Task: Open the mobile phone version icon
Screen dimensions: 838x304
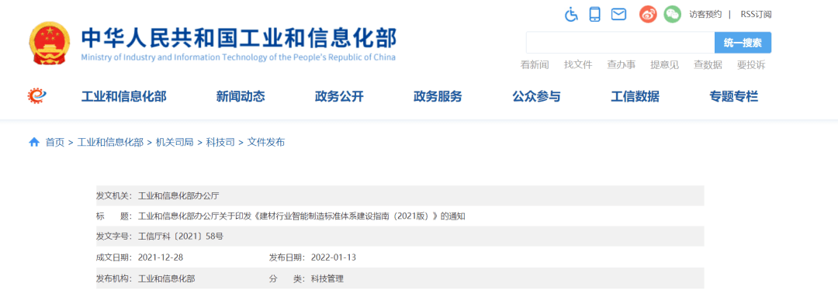Action: click(x=595, y=15)
